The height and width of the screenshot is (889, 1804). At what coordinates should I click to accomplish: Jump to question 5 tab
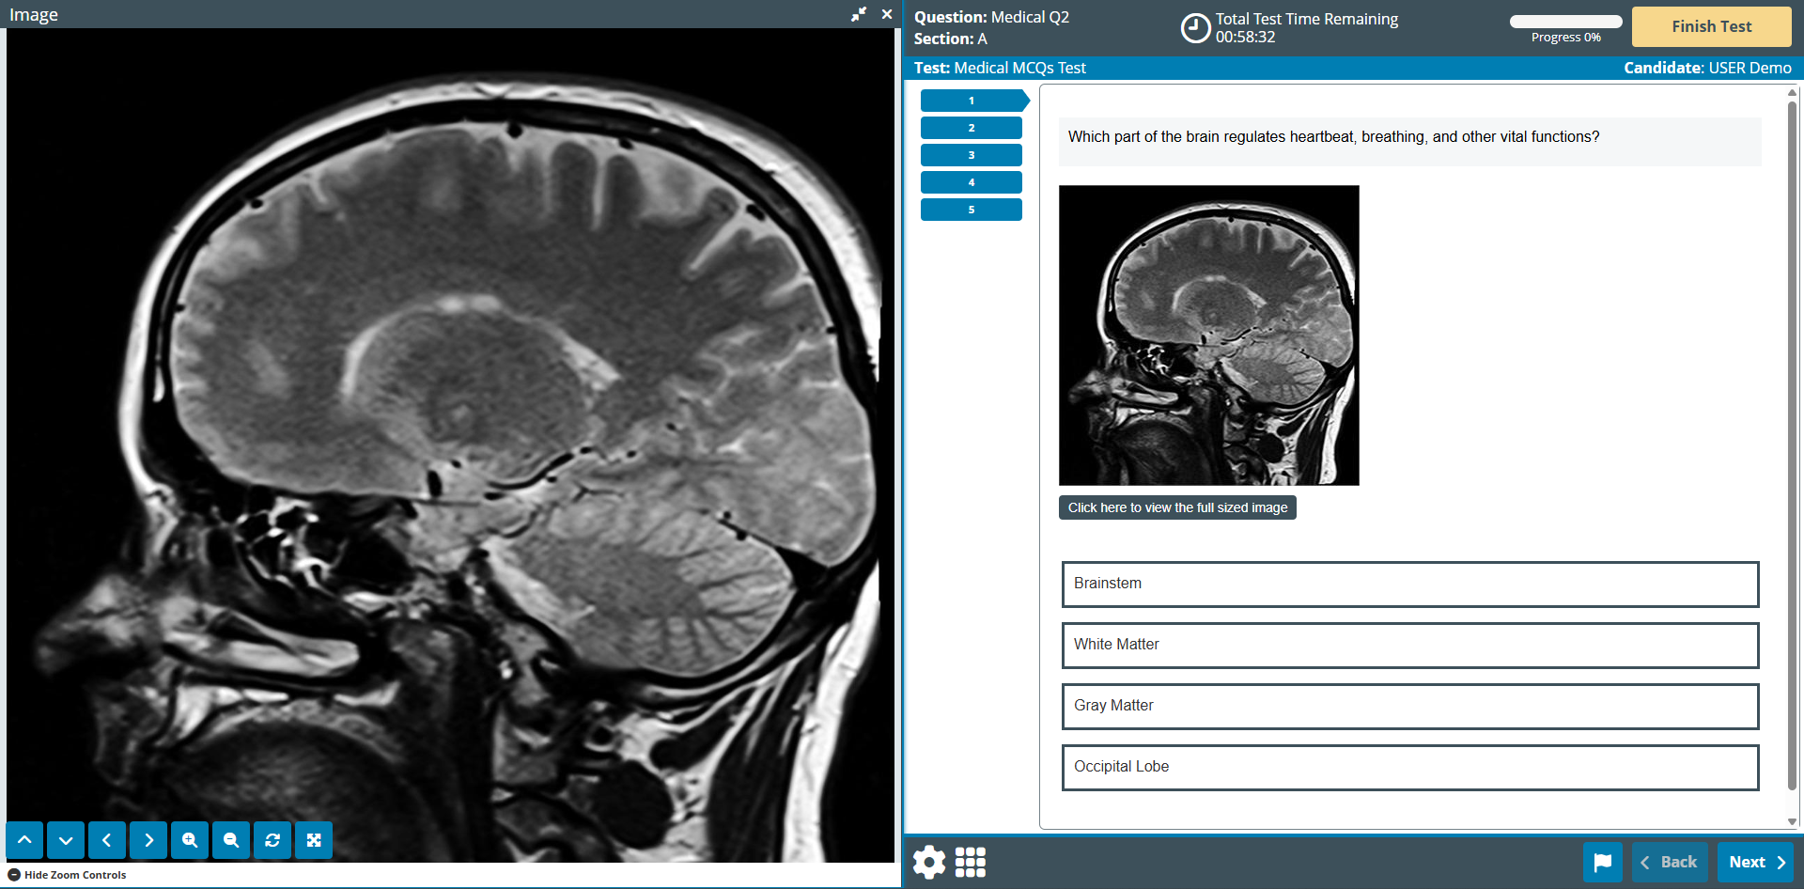971,210
